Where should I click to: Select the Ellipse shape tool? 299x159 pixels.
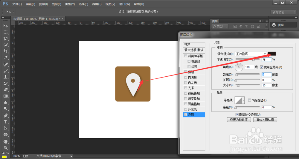[5, 135]
